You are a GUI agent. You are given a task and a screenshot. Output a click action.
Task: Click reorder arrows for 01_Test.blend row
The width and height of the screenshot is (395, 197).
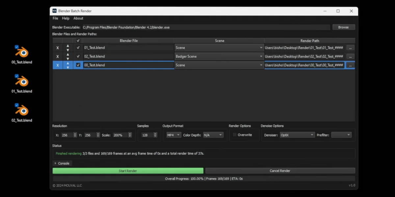click(68, 48)
